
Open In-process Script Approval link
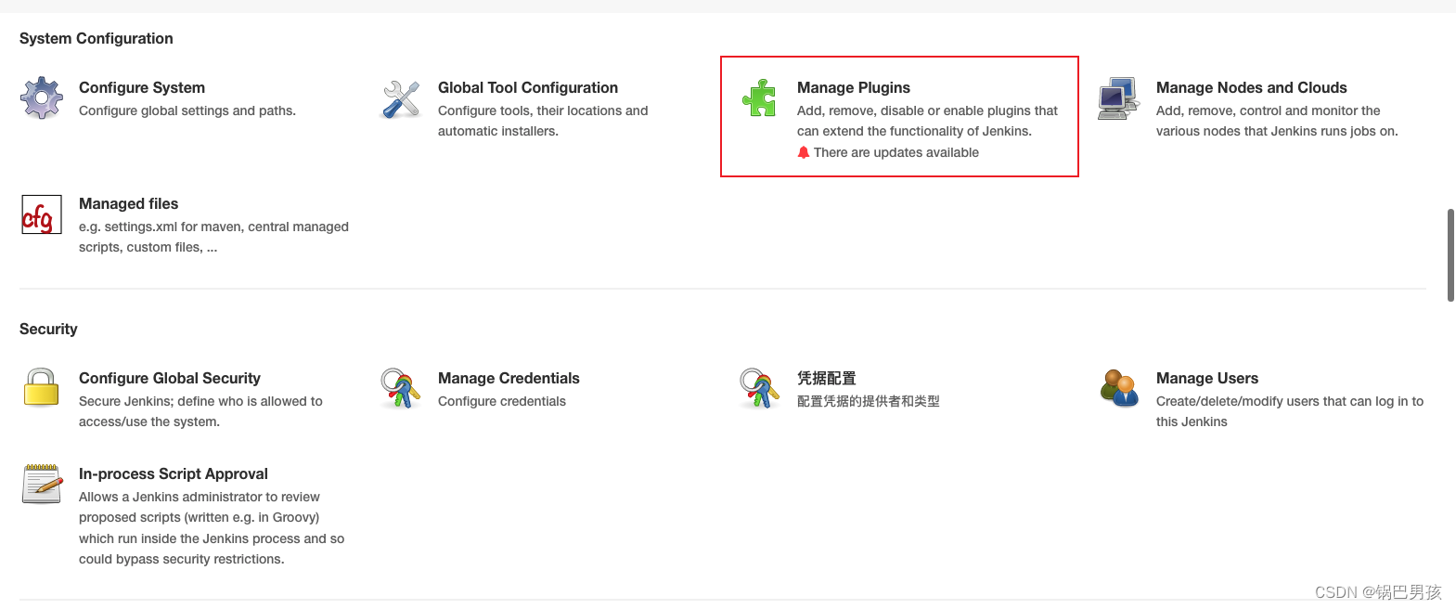[174, 473]
